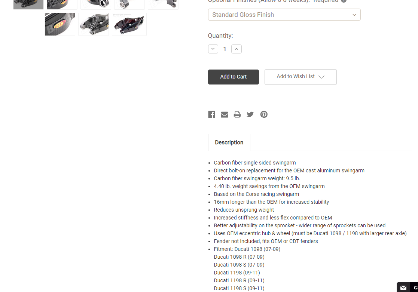The width and height of the screenshot is (418, 292).
Task: Click the info icon next to Required
Action: coord(344,1)
